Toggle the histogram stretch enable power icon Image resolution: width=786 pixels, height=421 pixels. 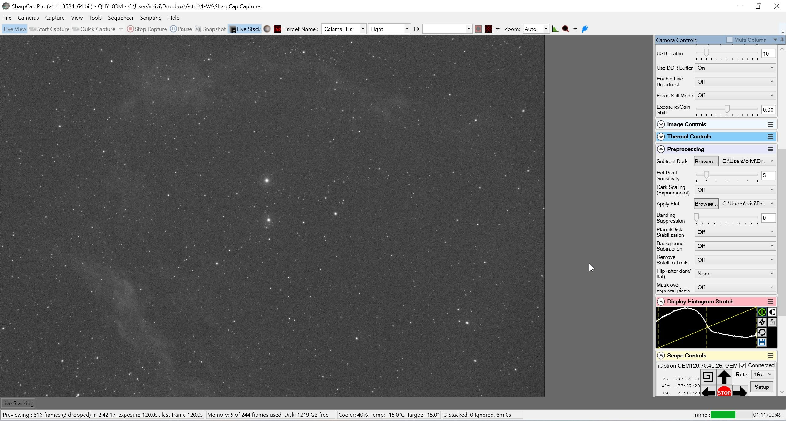click(x=762, y=312)
